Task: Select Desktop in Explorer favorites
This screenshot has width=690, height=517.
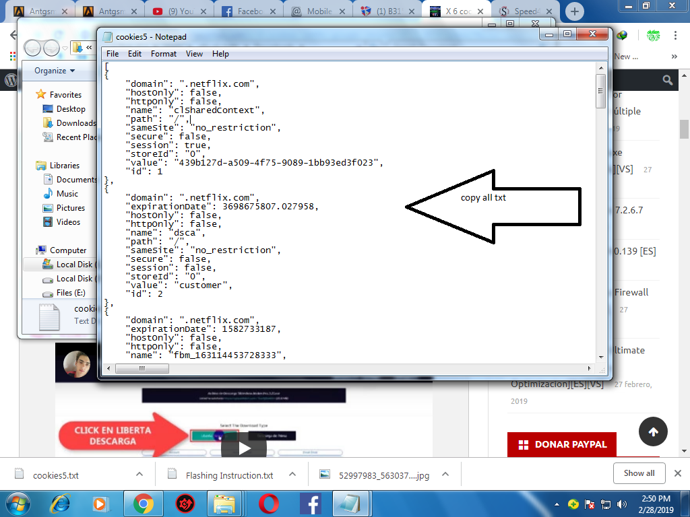Action: coord(64,109)
